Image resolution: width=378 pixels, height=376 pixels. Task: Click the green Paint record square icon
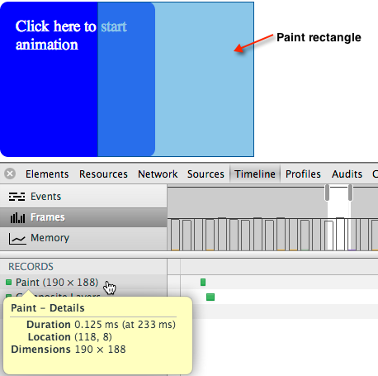[9, 282]
